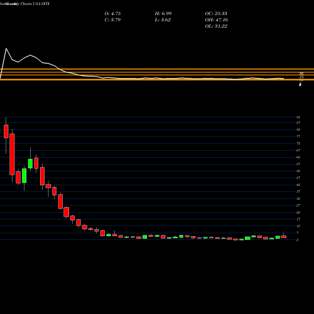Select the OH: 47.16 reading

pos(217,20)
